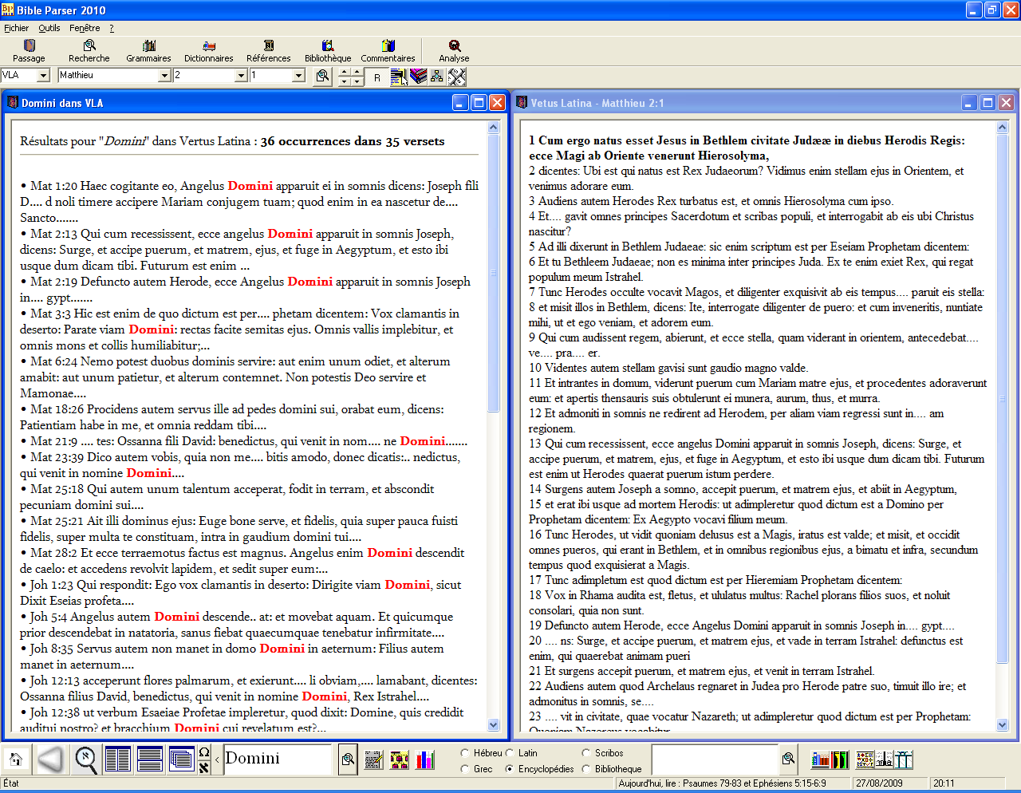1021x793 pixels.
Task: Click the R button in the navigation bar
Action: [377, 77]
